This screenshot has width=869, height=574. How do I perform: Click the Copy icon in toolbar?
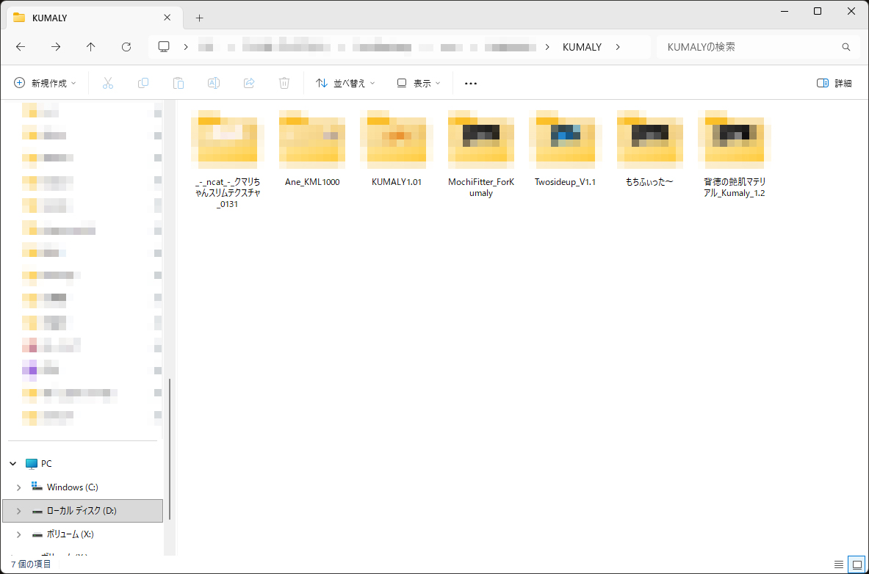(x=143, y=83)
